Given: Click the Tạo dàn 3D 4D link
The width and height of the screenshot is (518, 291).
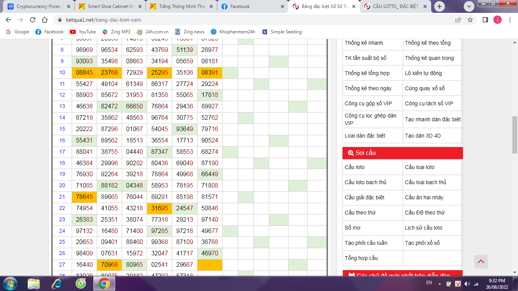Looking at the screenshot, I should 422,136.
